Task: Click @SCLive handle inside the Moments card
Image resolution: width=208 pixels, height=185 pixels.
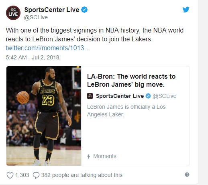Action: click(x=165, y=96)
